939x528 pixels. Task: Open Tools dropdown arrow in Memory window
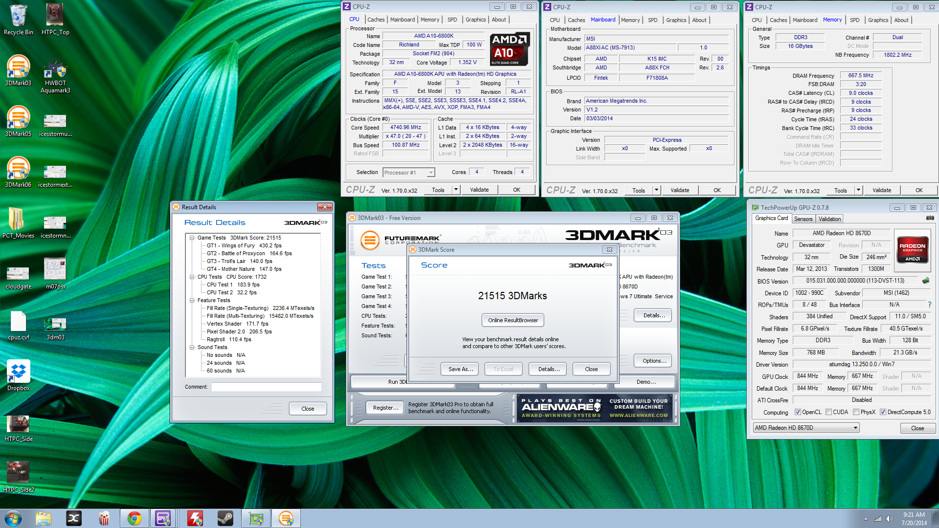858,190
